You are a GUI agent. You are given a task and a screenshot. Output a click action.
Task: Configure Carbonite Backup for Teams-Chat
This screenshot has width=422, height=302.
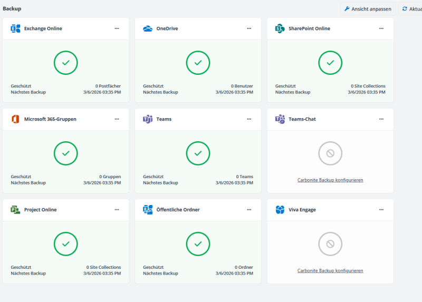[x=330, y=180]
